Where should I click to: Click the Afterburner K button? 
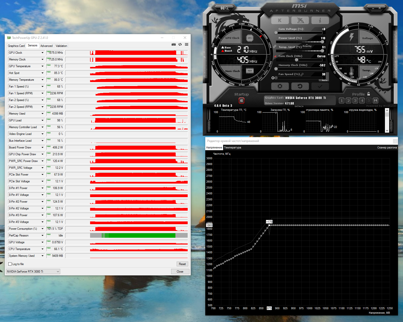pyautogui.click(x=280, y=20)
